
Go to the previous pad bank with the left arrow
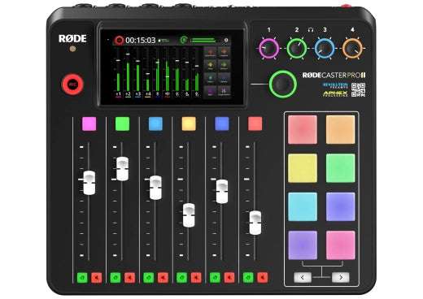[303, 277]
